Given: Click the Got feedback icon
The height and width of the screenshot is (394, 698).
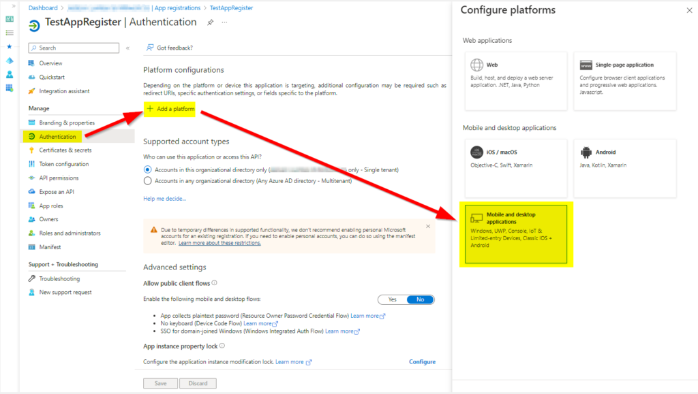Looking at the screenshot, I should coord(150,48).
